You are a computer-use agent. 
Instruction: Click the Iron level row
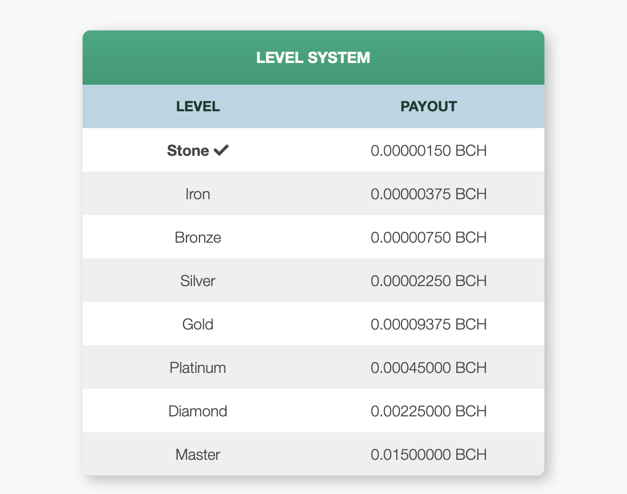tap(313, 193)
